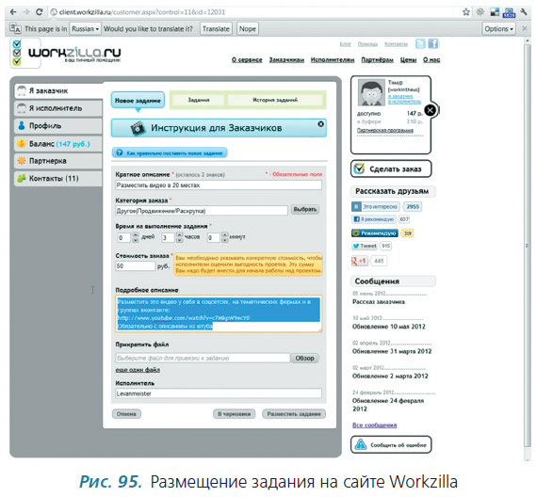Open the 'Цены' menu link
This screenshot has height=497, width=537.
click(x=408, y=60)
